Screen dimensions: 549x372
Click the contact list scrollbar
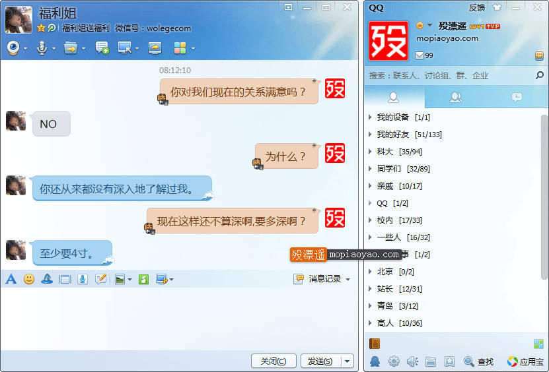(x=544, y=197)
